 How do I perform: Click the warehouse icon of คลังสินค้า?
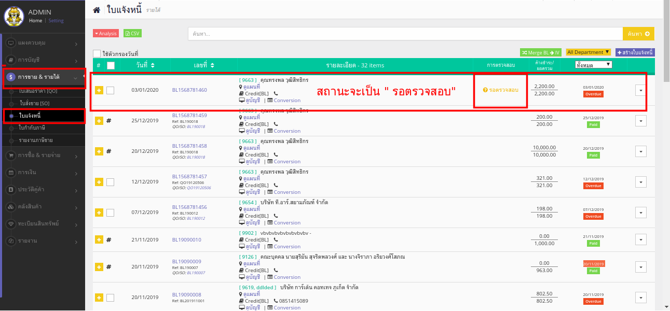[11, 206]
